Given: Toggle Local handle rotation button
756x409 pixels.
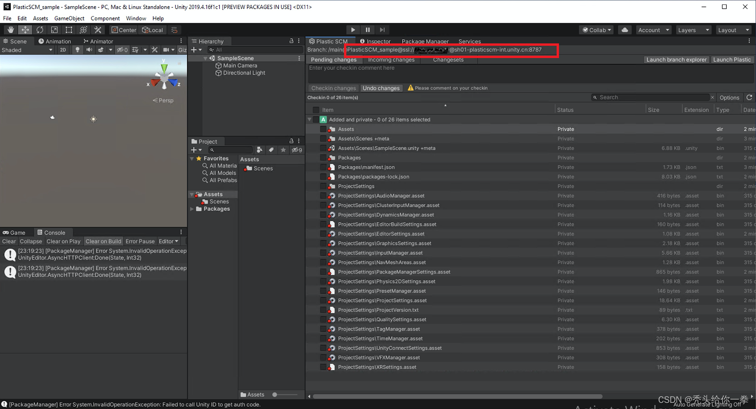Looking at the screenshot, I should pyautogui.click(x=152, y=30).
